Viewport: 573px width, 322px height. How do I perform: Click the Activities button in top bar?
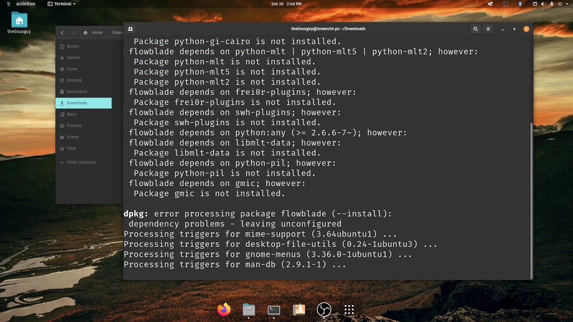point(26,4)
